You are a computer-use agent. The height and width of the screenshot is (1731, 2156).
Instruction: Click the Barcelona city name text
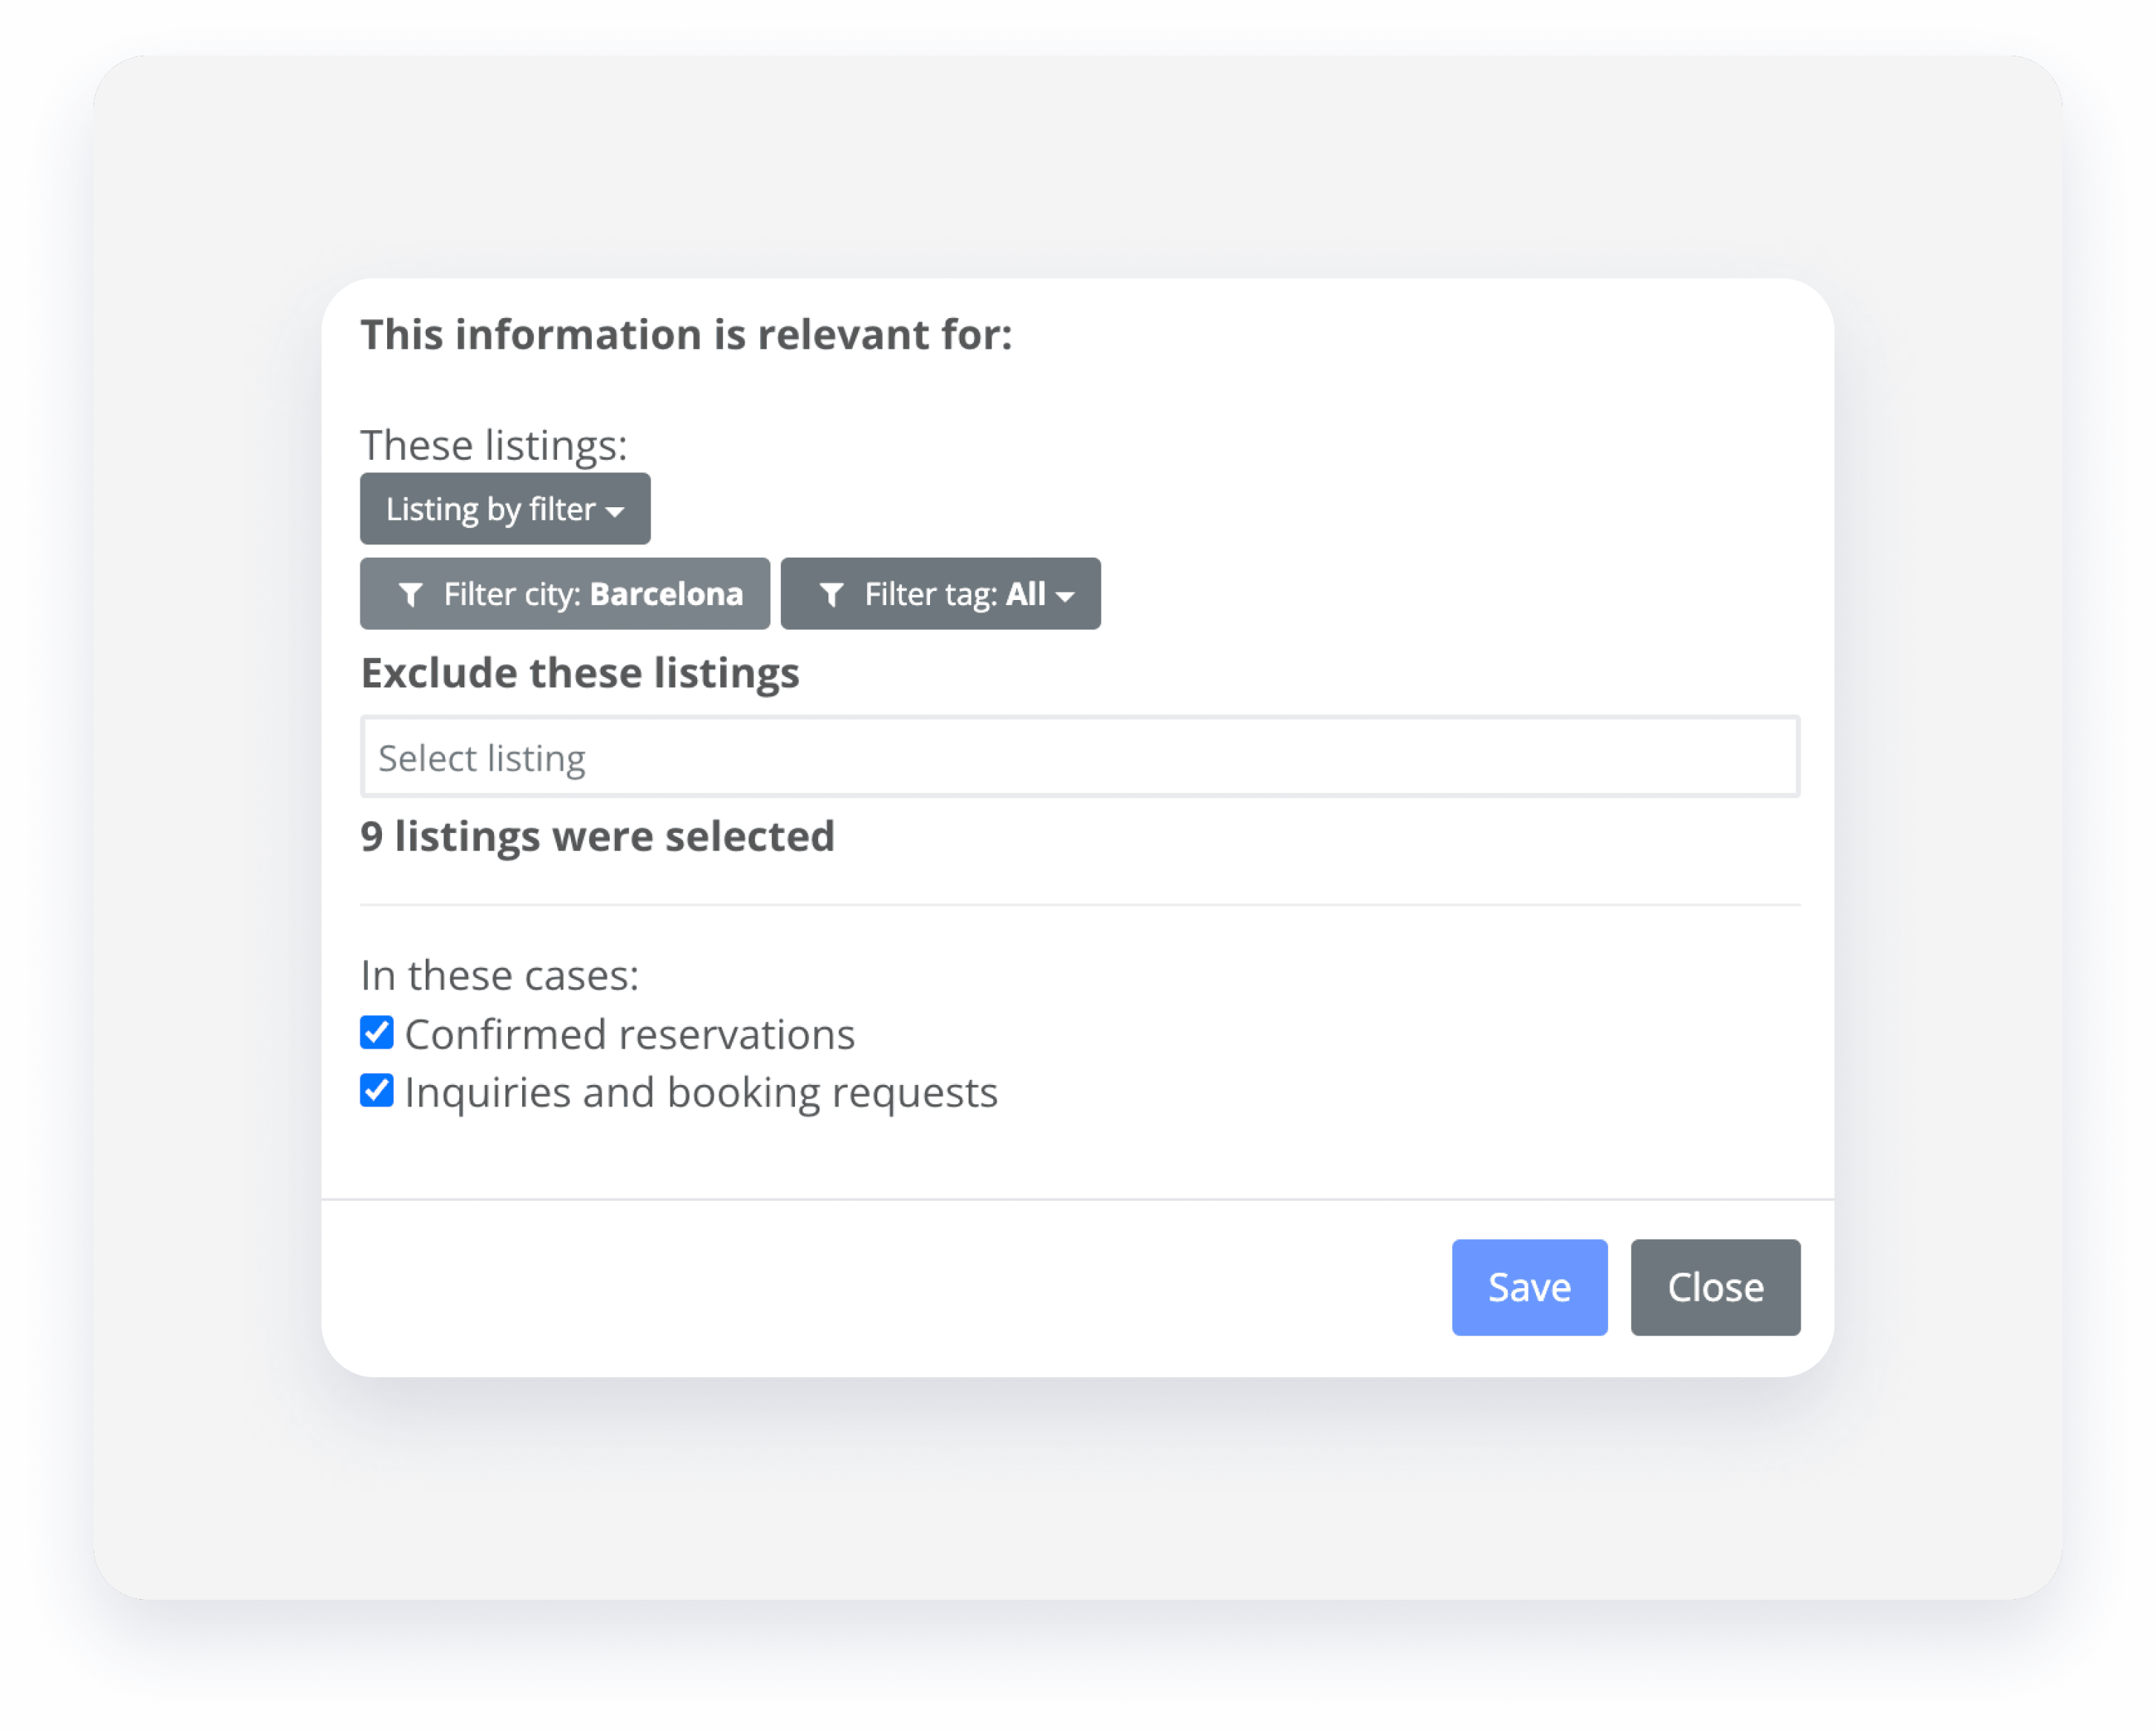click(666, 594)
